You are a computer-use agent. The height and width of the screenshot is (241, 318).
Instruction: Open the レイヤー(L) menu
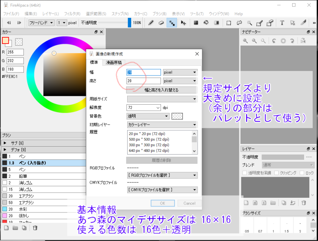(50, 14)
